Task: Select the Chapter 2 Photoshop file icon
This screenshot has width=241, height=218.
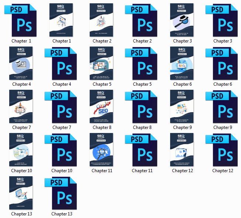Action: click(142, 20)
